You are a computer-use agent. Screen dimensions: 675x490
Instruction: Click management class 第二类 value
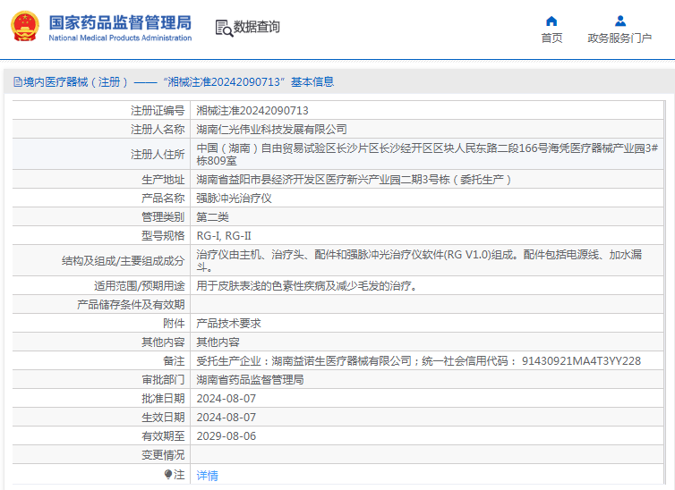click(212, 217)
